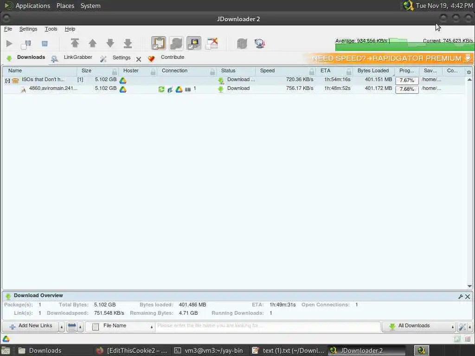Screen dimensions: 475x356
Task: Click green refresh connection icon in file row
Action: (x=161, y=89)
